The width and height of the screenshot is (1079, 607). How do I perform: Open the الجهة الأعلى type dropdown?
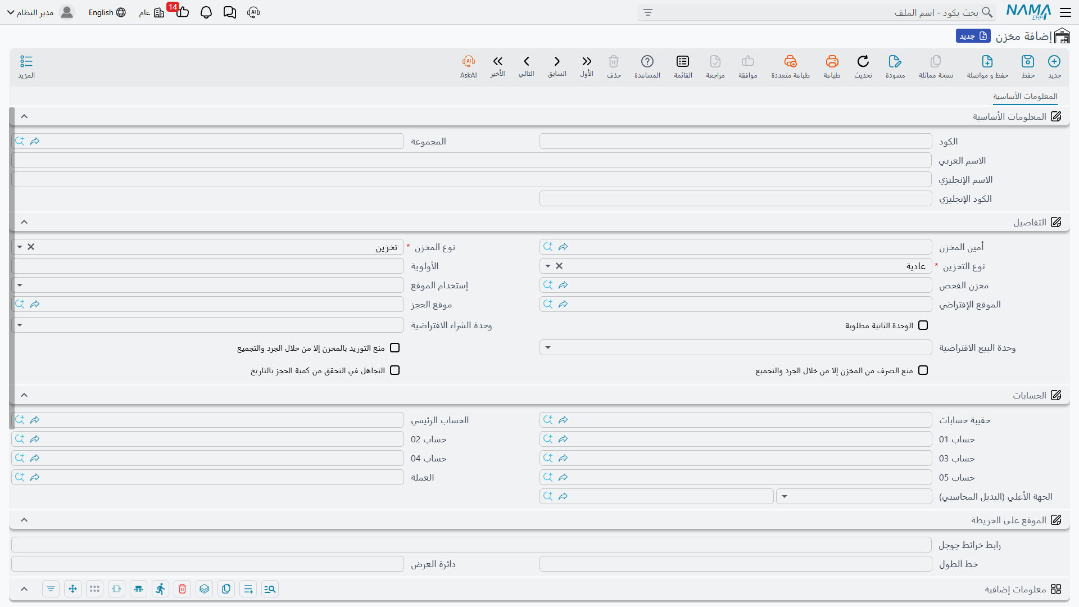pyautogui.click(x=785, y=497)
